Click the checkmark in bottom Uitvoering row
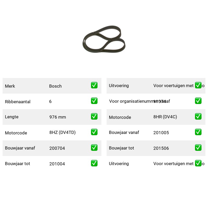This screenshot has width=208, height=208. click(x=198, y=163)
